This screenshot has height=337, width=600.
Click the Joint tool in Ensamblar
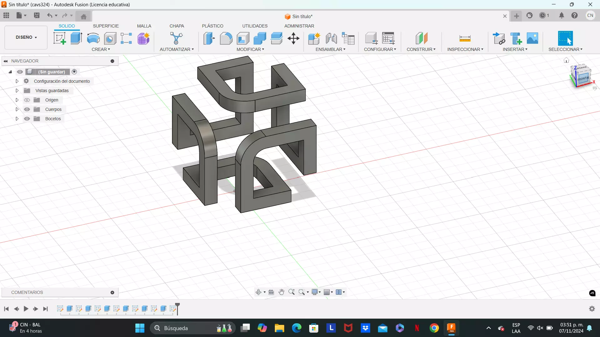[331, 38]
